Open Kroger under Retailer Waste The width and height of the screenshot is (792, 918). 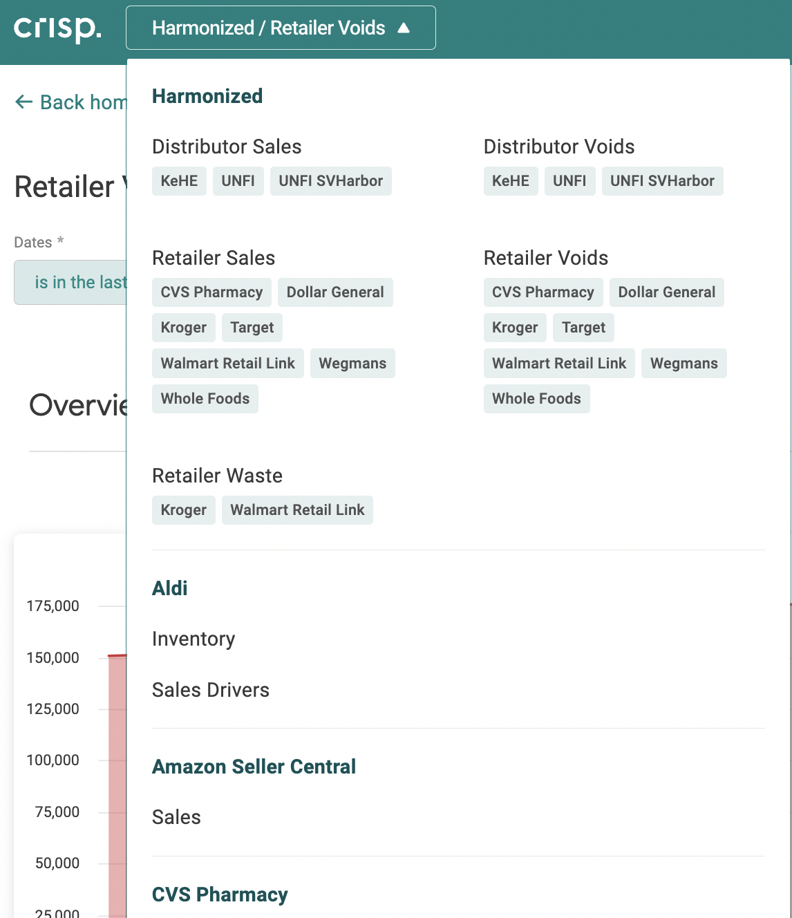184,510
